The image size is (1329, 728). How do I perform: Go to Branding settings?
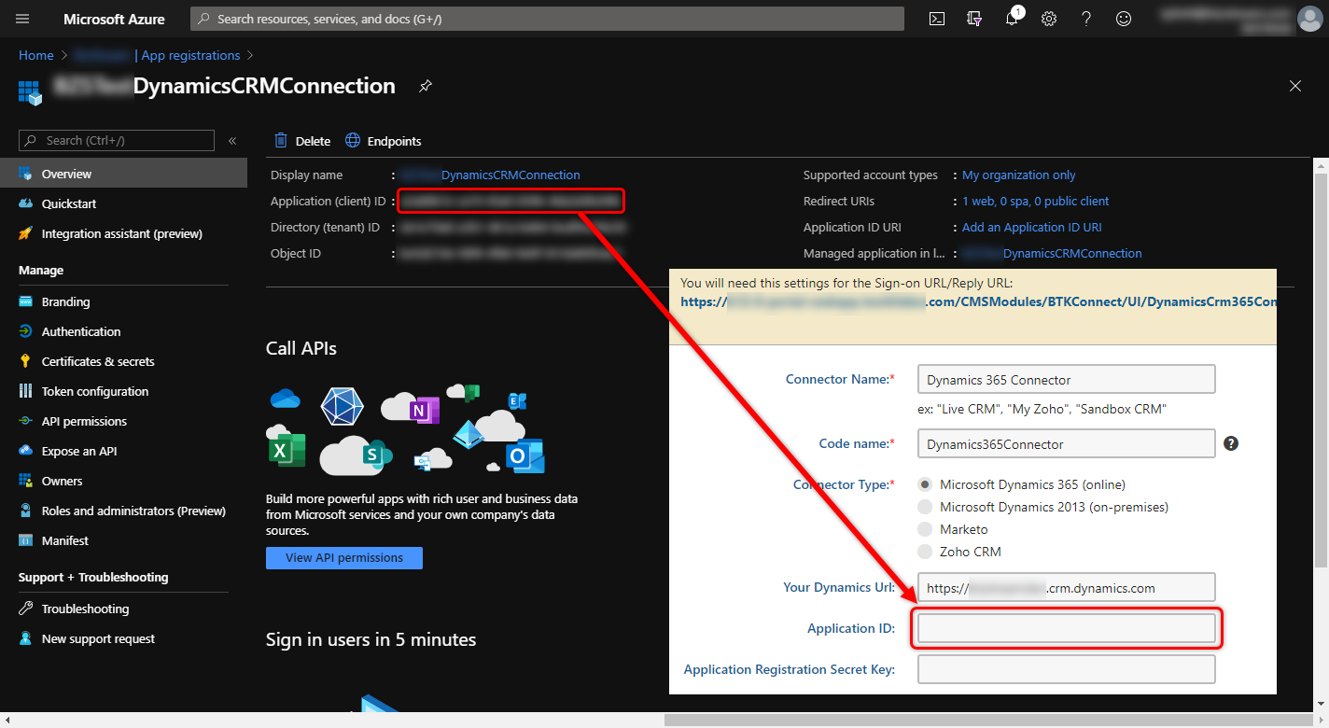(123, 301)
